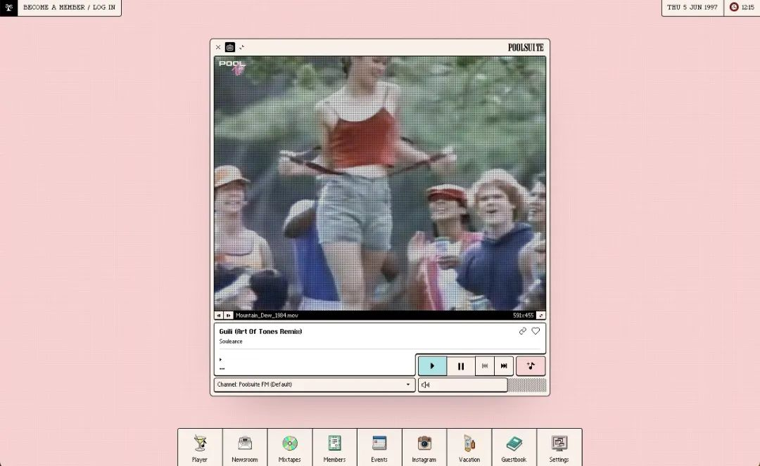
Task: Favorite the track with heart icon
Action: (x=536, y=331)
